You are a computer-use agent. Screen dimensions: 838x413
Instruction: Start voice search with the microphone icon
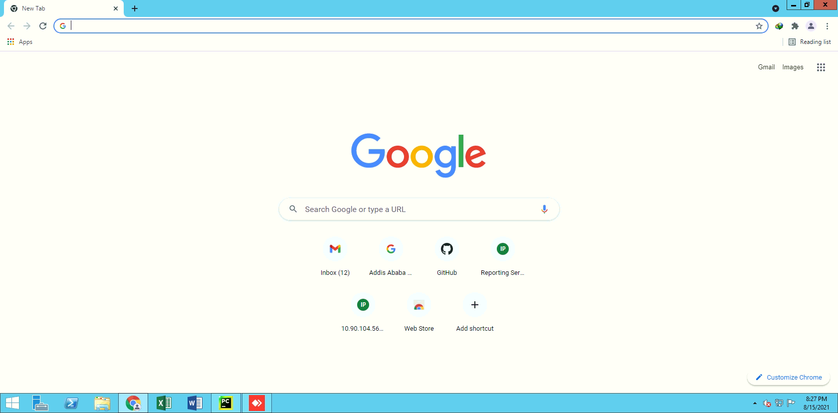point(544,209)
